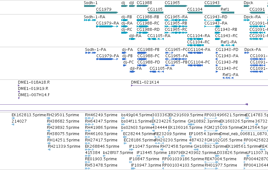
Task: Click transcript dj-RC
Action: 124,33
